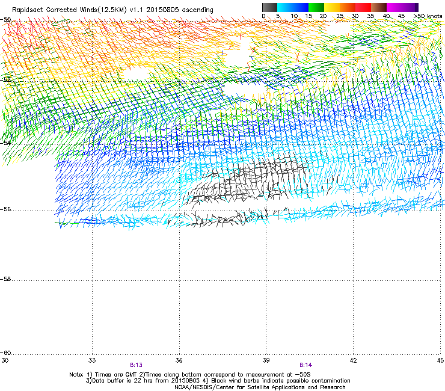The image size is (445, 391).
Task: Click the pass time label B:14
Action: click(305, 365)
